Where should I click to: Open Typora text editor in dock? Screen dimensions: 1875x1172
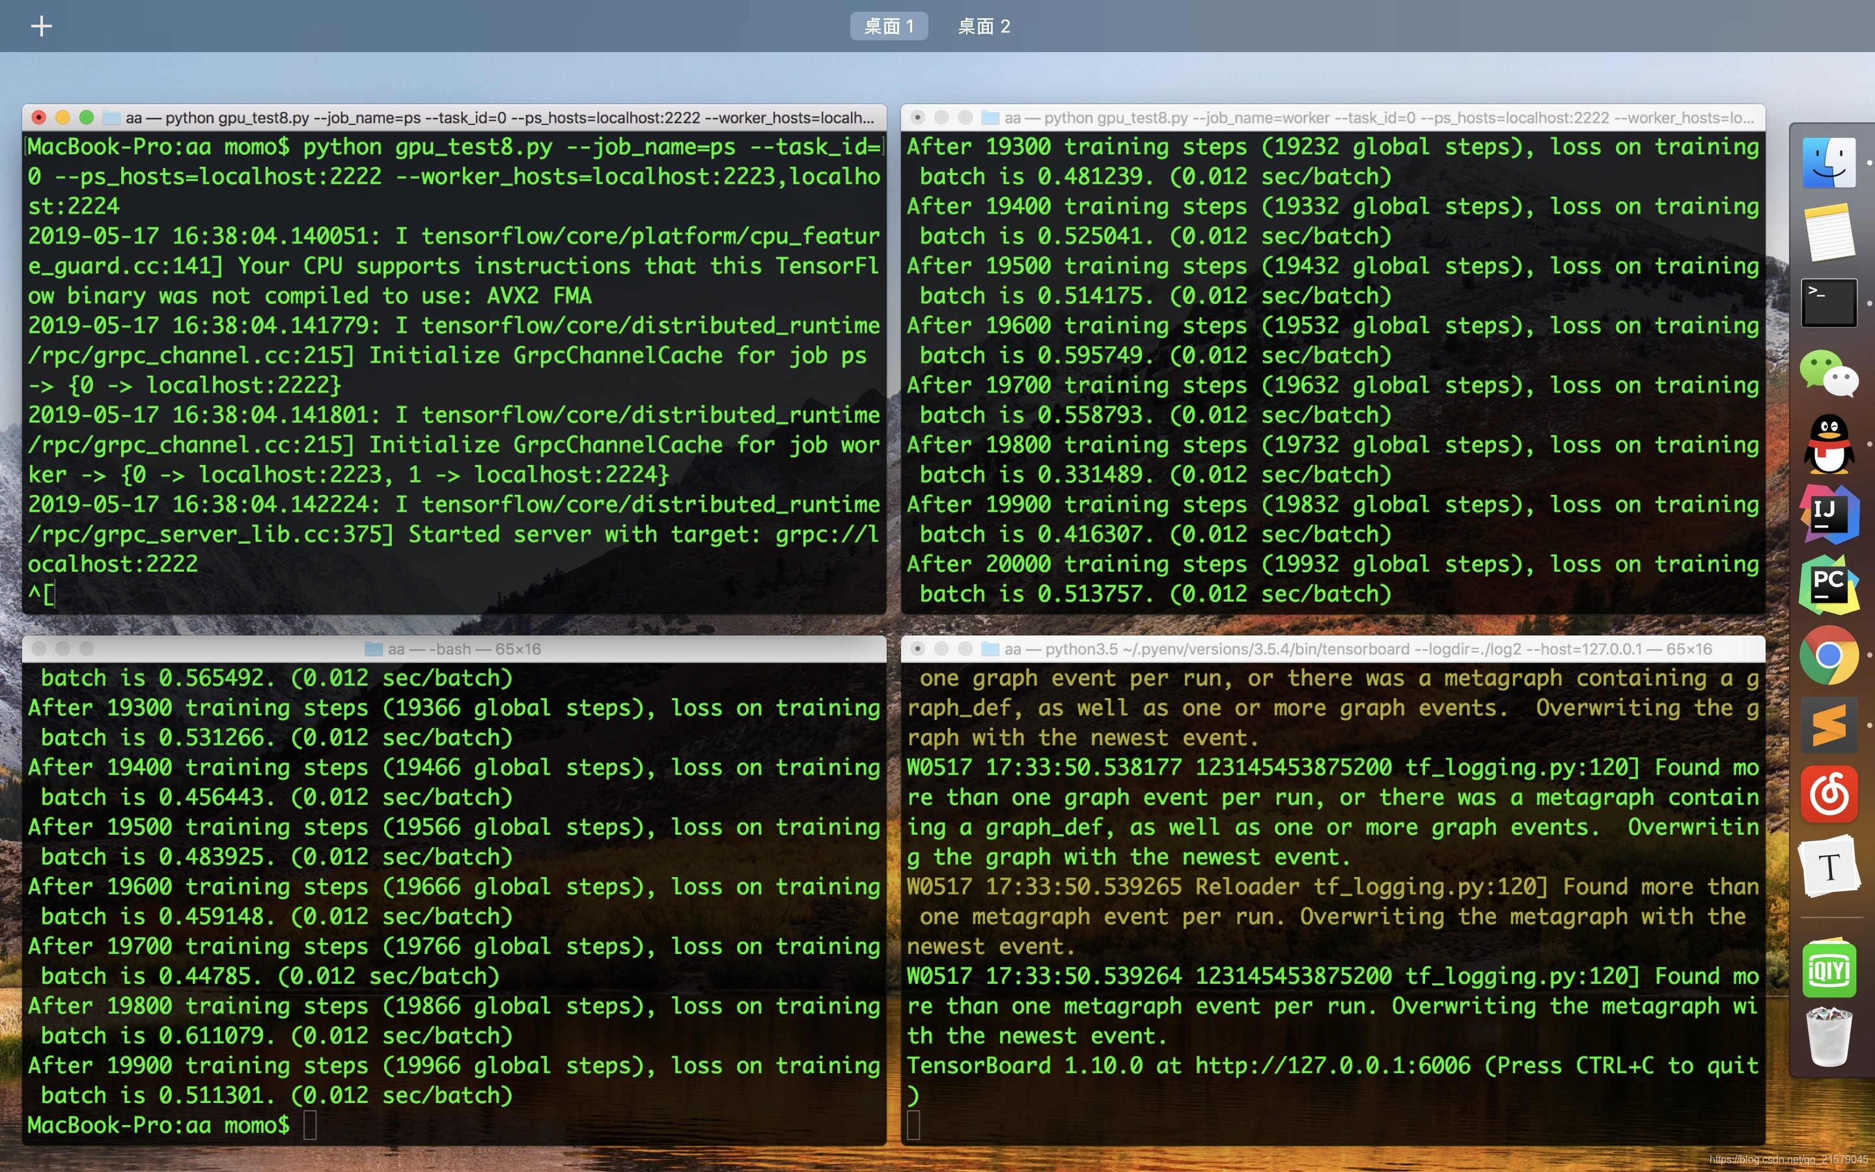pos(1829,866)
